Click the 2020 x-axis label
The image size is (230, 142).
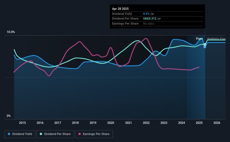[x=111, y=123]
